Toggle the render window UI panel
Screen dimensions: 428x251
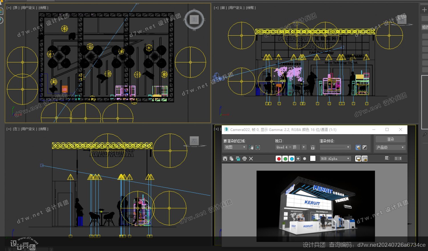365,159
